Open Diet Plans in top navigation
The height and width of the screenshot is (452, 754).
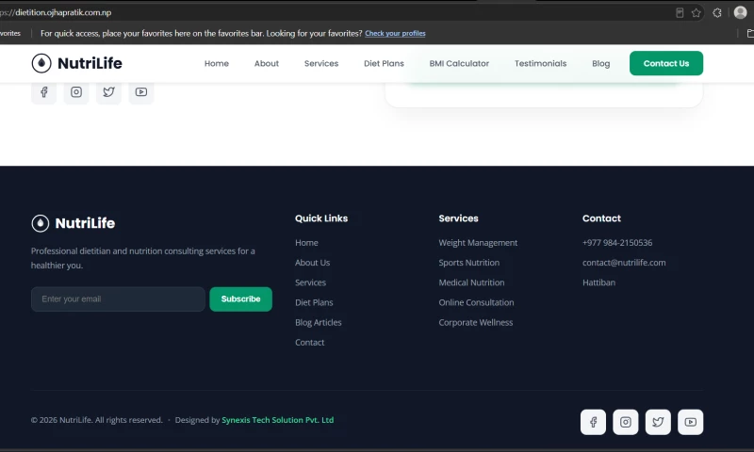click(x=384, y=63)
